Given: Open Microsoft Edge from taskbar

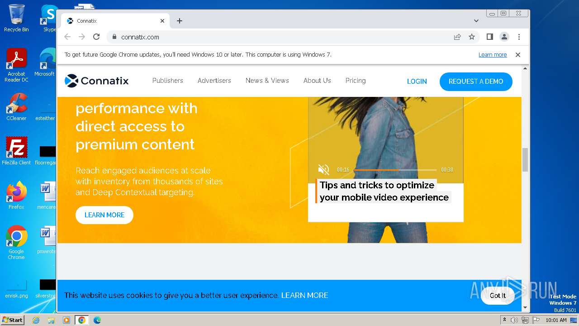Looking at the screenshot, I should (x=97, y=320).
